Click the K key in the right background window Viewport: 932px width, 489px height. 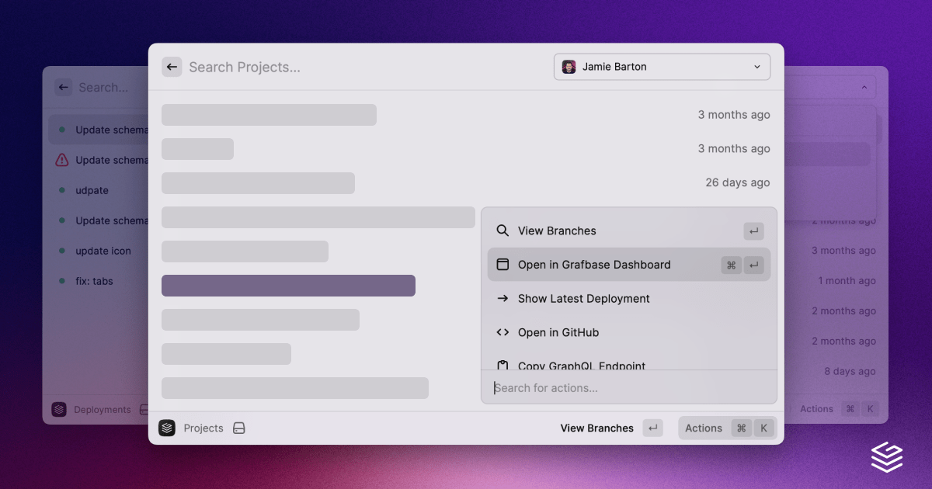871,409
